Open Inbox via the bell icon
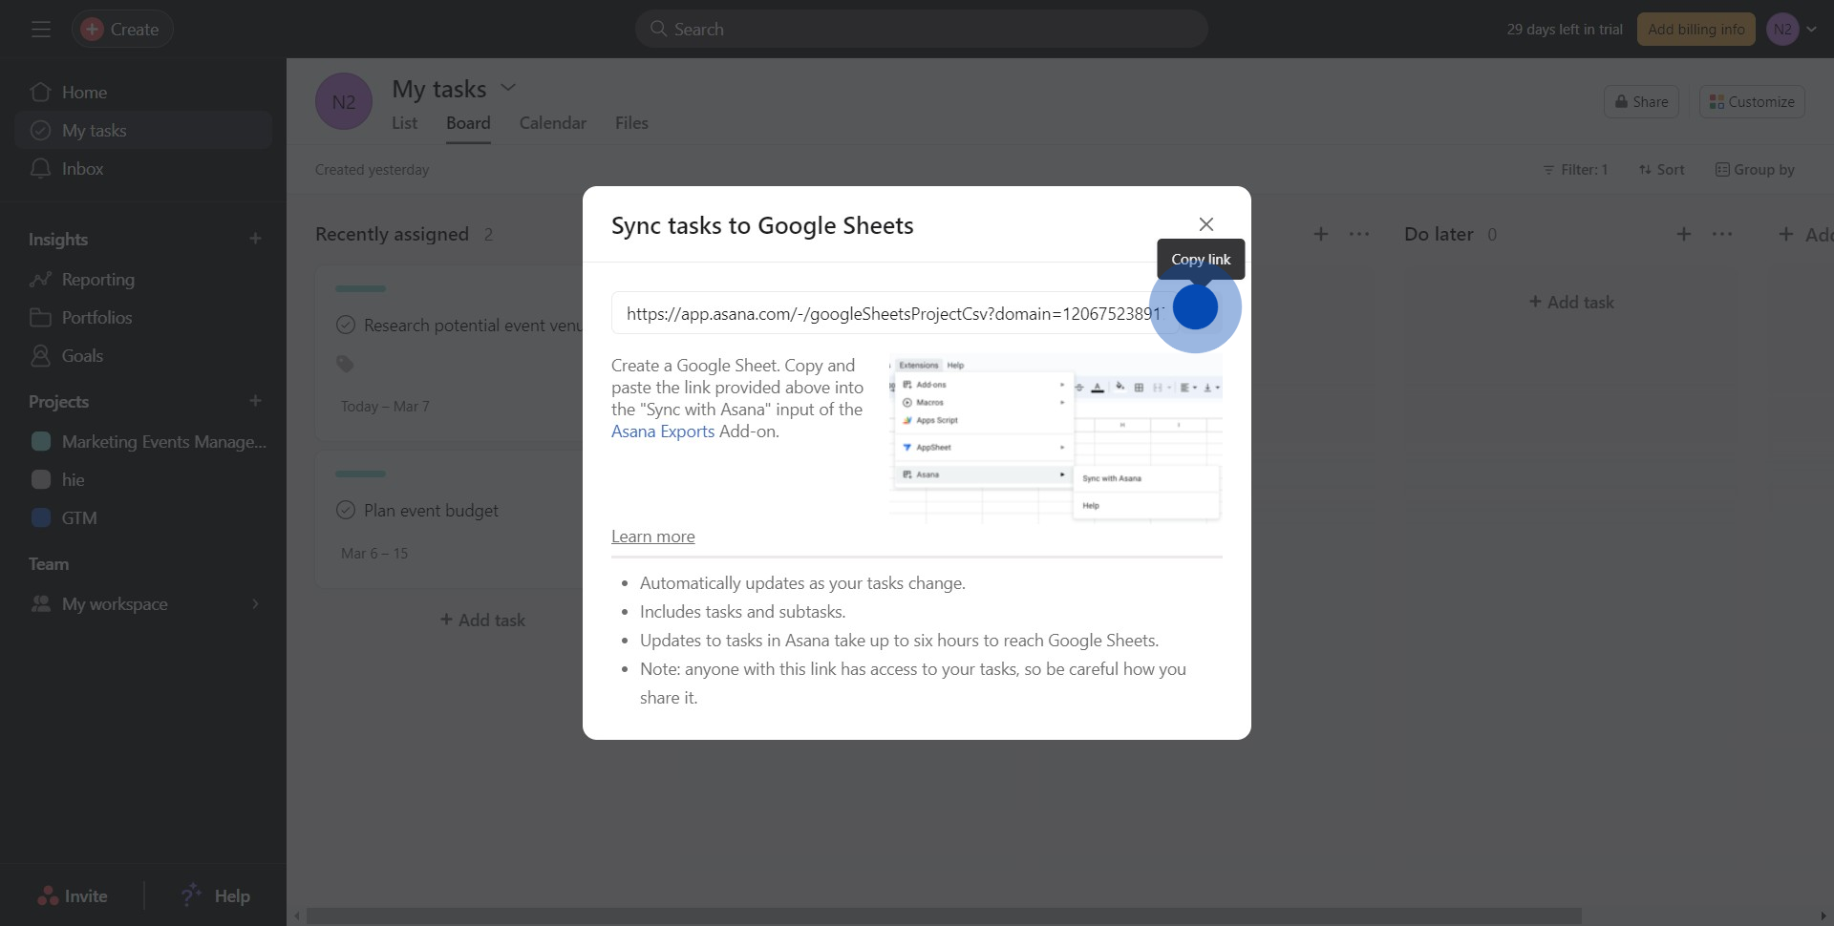The image size is (1834, 926). click(x=40, y=169)
